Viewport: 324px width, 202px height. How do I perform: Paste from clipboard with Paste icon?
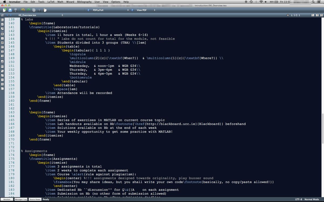tap(45, 10)
